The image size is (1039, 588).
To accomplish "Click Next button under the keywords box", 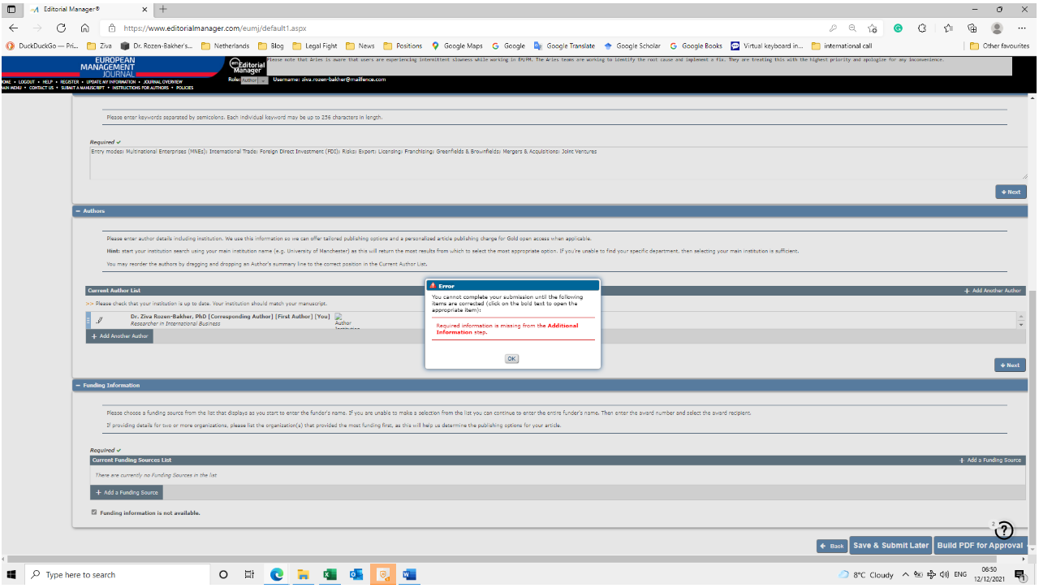I will pyautogui.click(x=1011, y=192).
